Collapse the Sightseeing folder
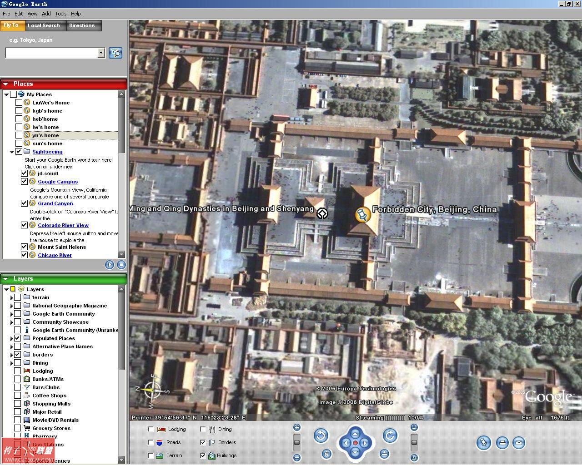This screenshot has width=582, height=465. click(12, 152)
